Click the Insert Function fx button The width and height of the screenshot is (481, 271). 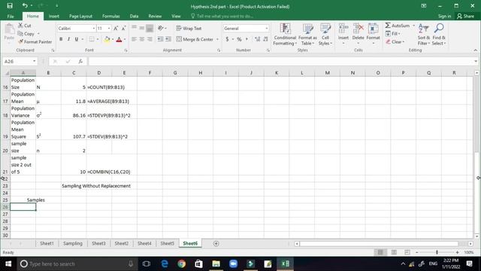[80, 62]
